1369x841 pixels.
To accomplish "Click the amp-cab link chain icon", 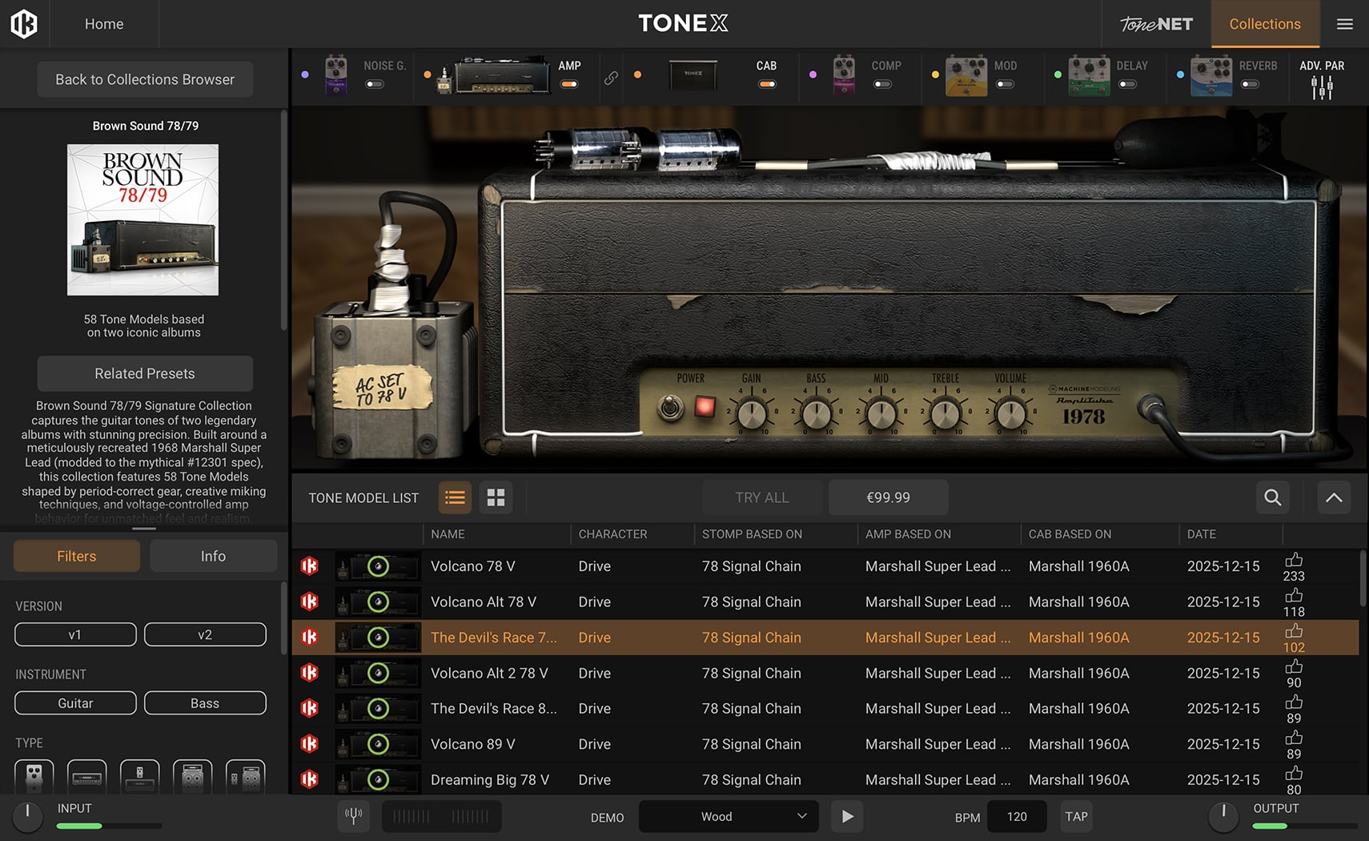I will 611,78.
